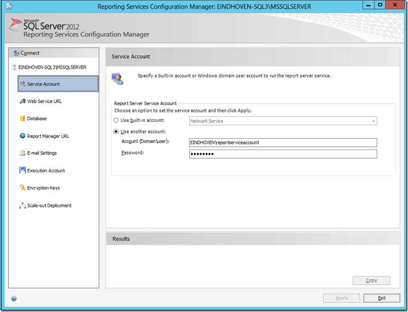Click the Results panel header
Screen dimensions: 408x312
coord(252,239)
